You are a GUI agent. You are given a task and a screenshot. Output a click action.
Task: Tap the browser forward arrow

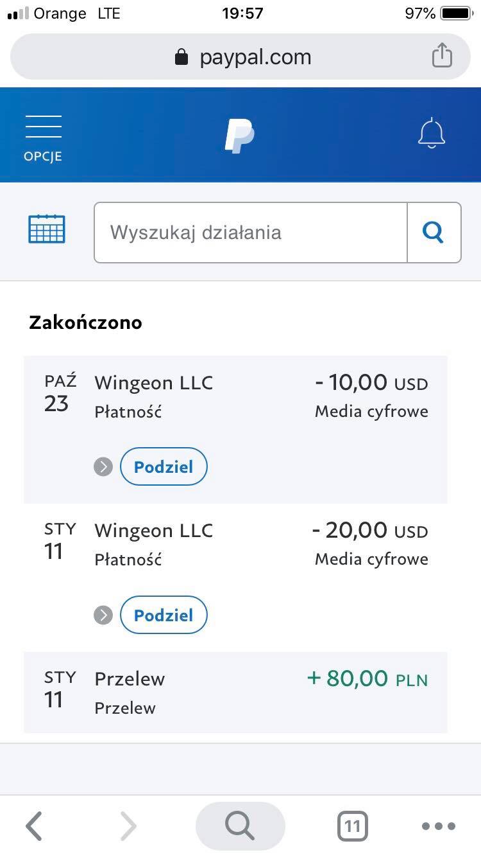[128, 826]
